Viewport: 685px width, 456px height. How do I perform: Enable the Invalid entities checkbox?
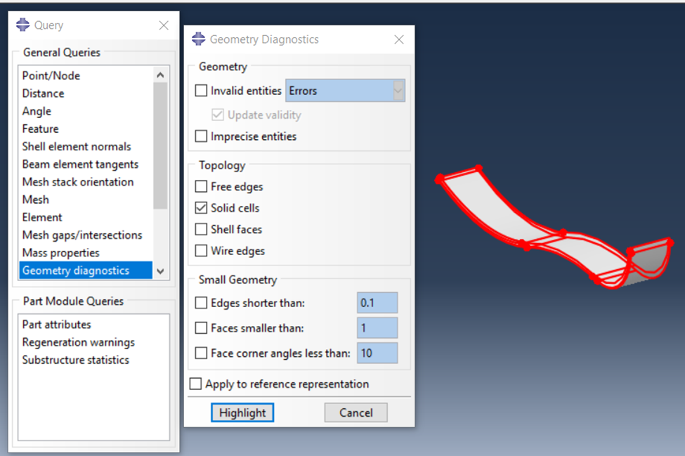[x=201, y=91]
